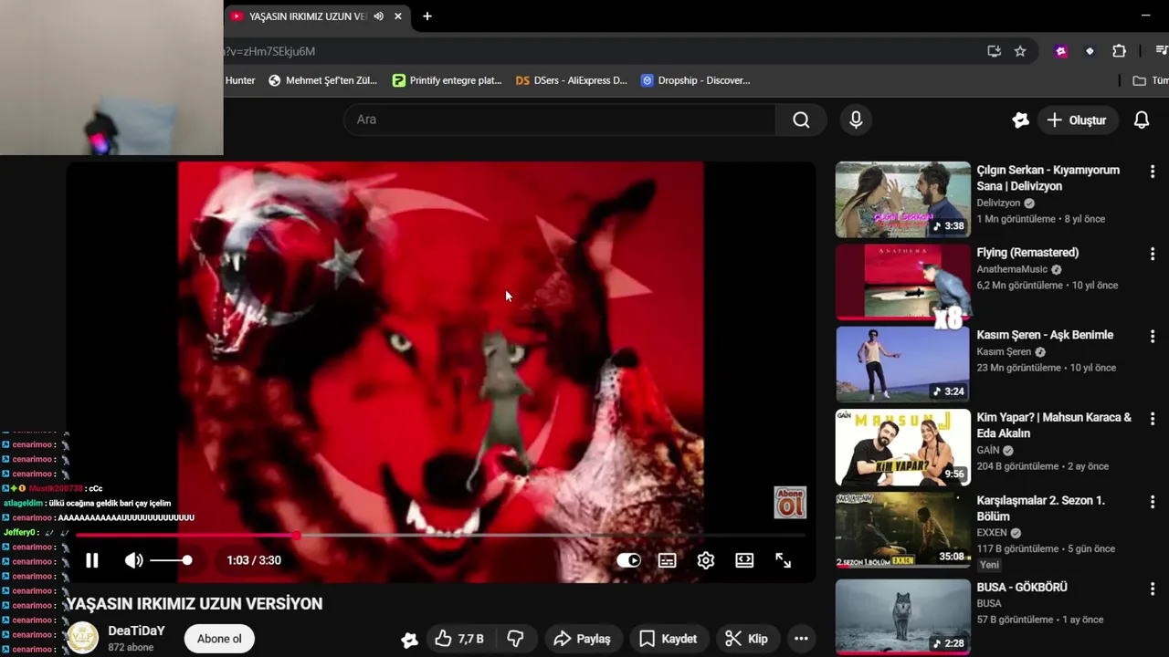Click the install app icon in address bar
The image size is (1169, 657).
coord(994,51)
